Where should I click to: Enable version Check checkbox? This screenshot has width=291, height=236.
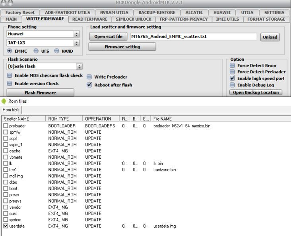10,83
